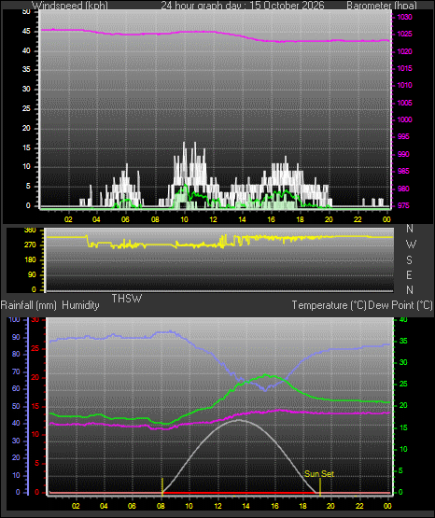Image resolution: width=435 pixels, height=518 pixels.
Task: Click the 60 value on blue humidity axis
Action: pyautogui.click(x=16, y=389)
